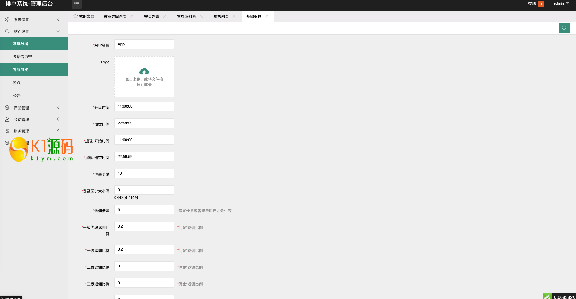Click the 开盘时间 input field

144,106
